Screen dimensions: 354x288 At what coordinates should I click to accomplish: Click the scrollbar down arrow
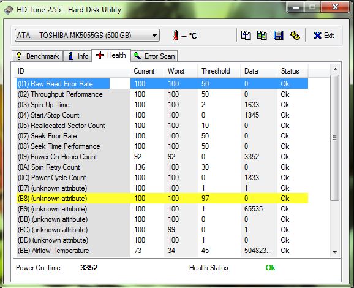pos(335,252)
